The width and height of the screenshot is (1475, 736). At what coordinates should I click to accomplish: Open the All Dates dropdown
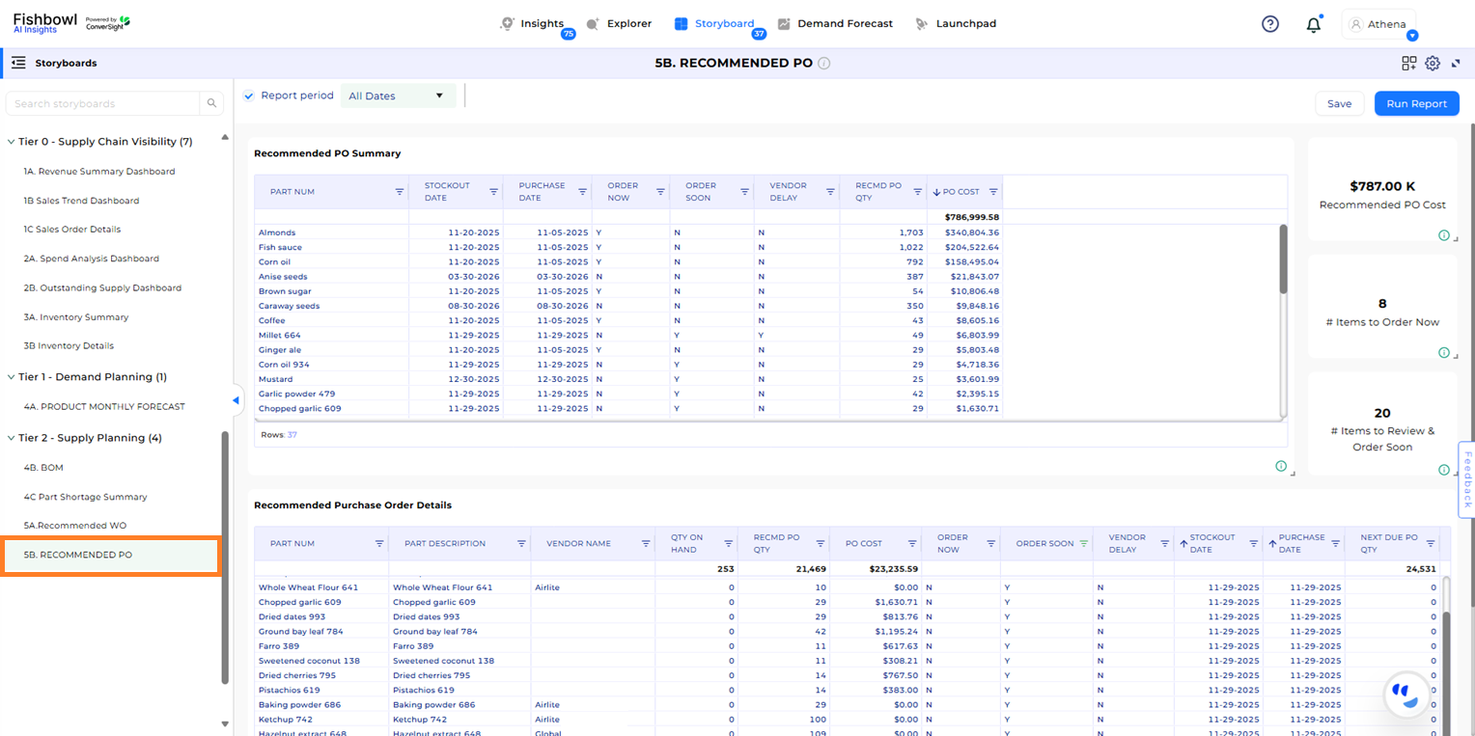pyautogui.click(x=398, y=95)
